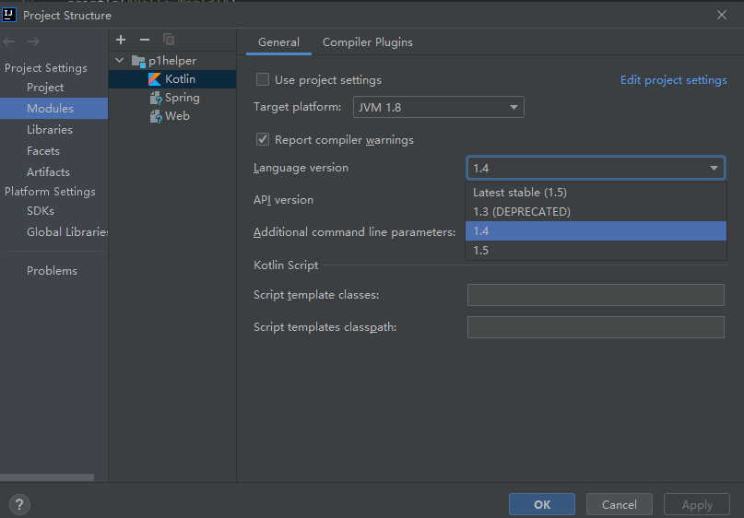
Task: Click the help question mark icon
Action: tap(19, 504)
